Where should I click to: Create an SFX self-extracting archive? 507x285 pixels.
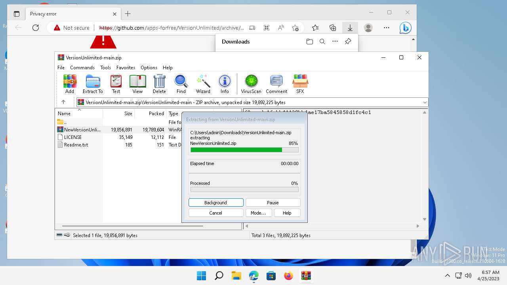[300, 84]
